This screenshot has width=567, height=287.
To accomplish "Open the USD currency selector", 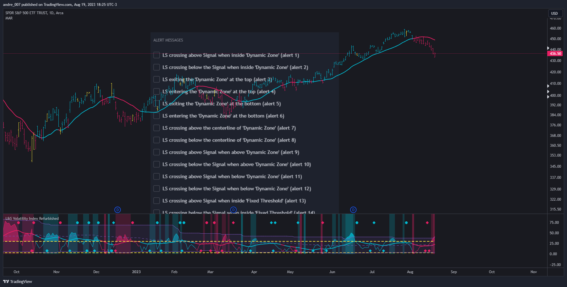I will pos(555,13).
